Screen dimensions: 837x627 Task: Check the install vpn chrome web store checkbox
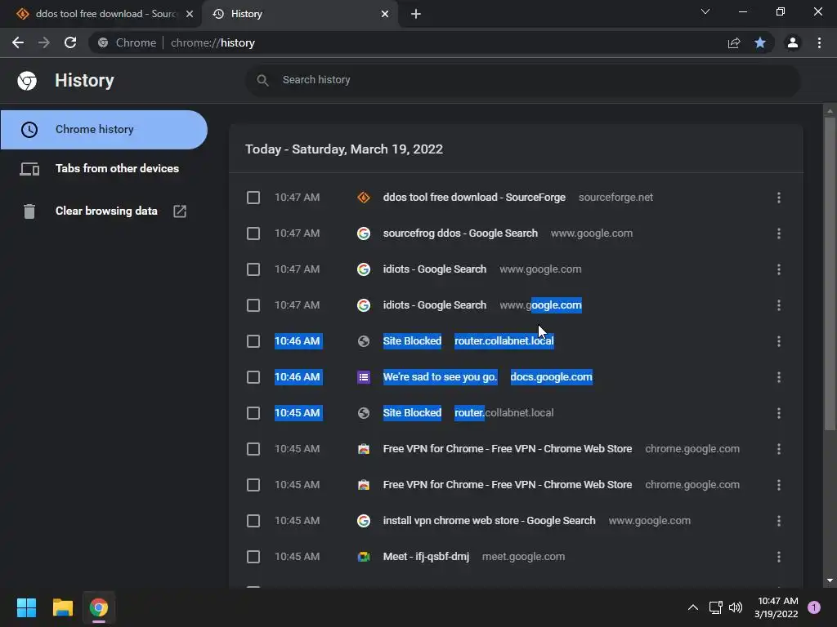point(253,521)
